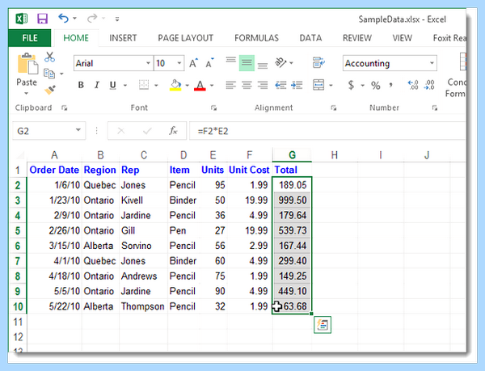Apply Percent Style format
The height and width of the screenshot is (371, 485).
376,86
